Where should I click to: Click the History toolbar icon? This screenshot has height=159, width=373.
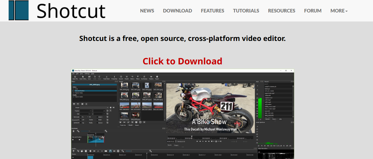tap(132, 77)
